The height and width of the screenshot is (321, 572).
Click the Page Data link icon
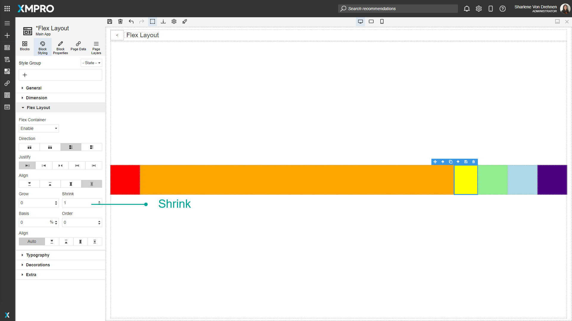[78, 46]
